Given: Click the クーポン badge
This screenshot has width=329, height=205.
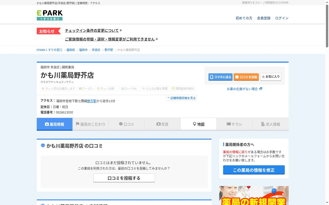Looking at the screenshot, I should tap(86, 88).
